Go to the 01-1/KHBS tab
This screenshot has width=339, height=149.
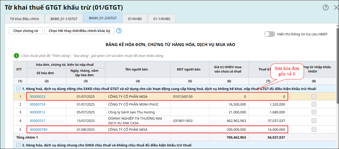(161, 19)
